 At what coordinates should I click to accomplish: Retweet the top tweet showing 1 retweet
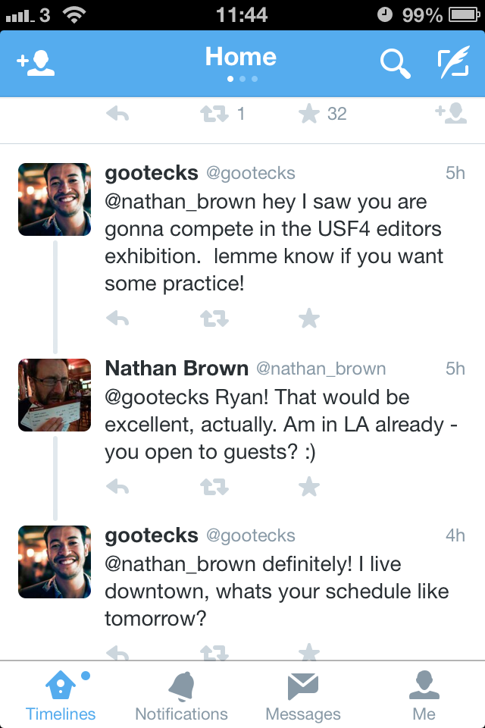(x=214, y=114)
